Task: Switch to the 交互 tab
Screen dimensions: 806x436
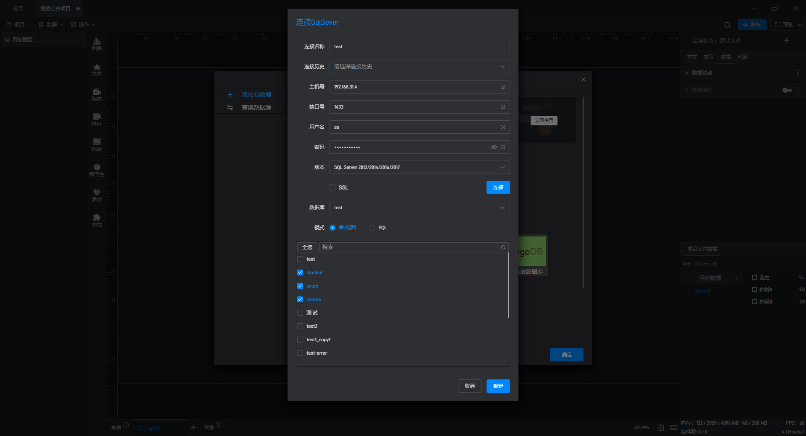Action: pyautogui.click(x=709, y=57)
